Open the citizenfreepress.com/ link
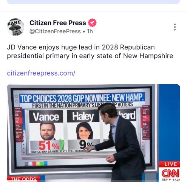 (x=41, y=73)
